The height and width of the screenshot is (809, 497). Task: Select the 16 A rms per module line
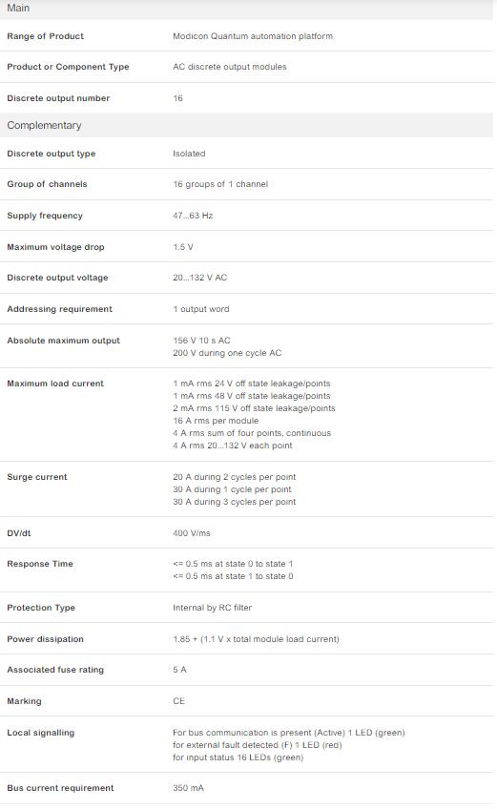[x=216, y=421]
